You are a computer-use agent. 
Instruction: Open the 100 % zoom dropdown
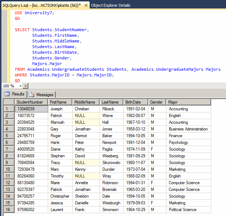click(x=20, y=86)
